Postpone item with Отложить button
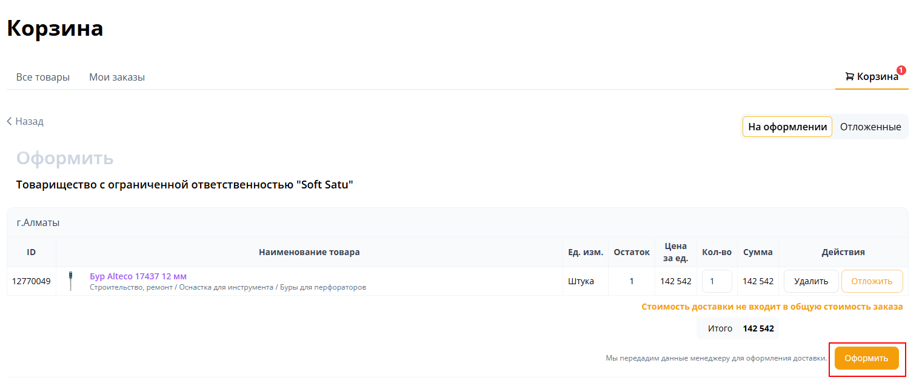Image resolution: width=922 pixels, height=386 pixels. 872,281
